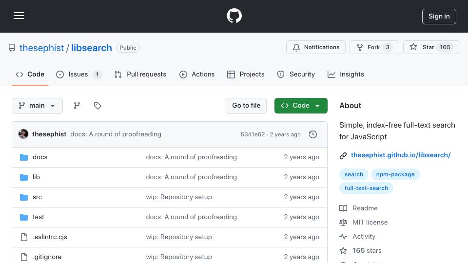The image size is (468, 263).
Task: Jump to the Readme link
Action: click(x=365, y=208)
